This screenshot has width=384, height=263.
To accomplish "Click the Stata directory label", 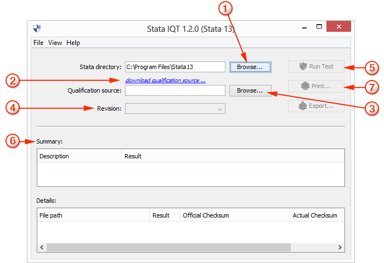I will [100, 67].
